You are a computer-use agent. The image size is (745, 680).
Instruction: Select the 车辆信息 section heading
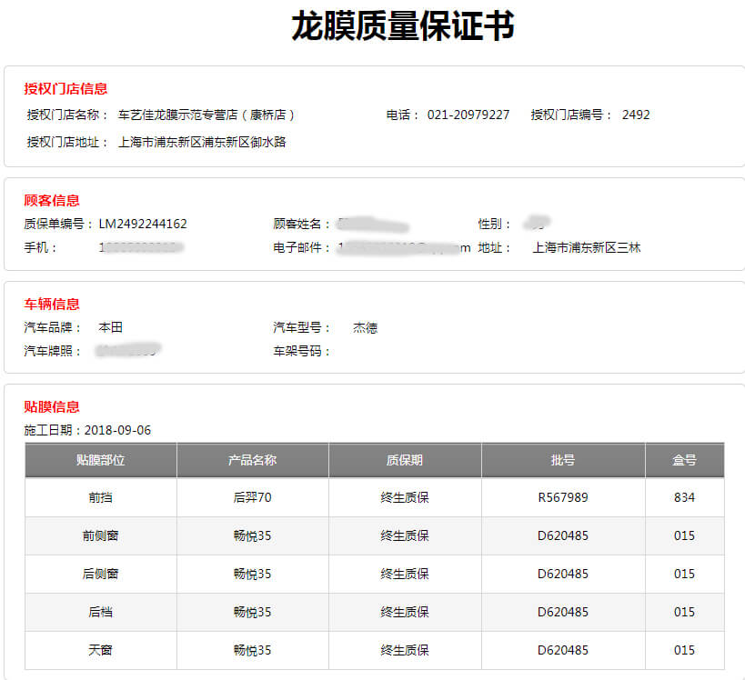coord(52,305)
